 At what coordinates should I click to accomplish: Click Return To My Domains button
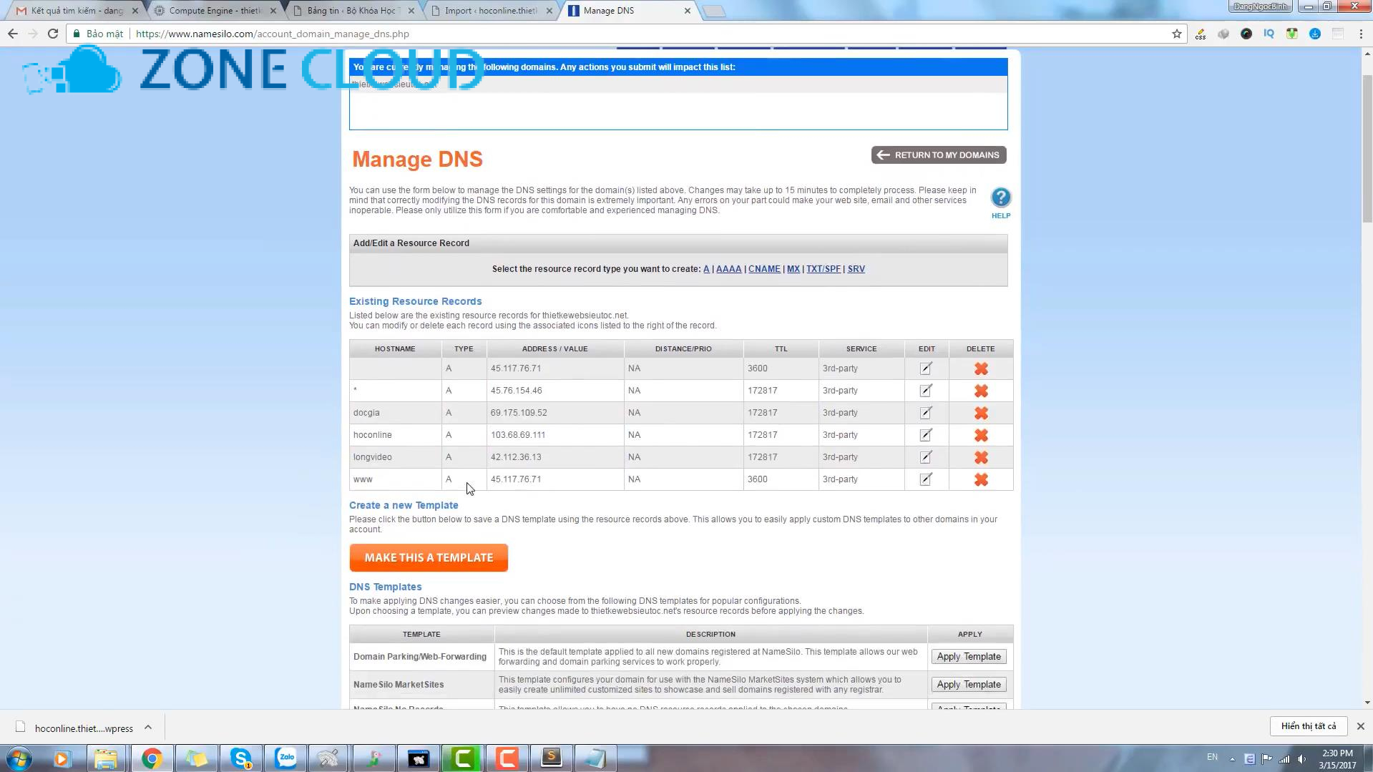pyautogui.click(x=939, y=155)
